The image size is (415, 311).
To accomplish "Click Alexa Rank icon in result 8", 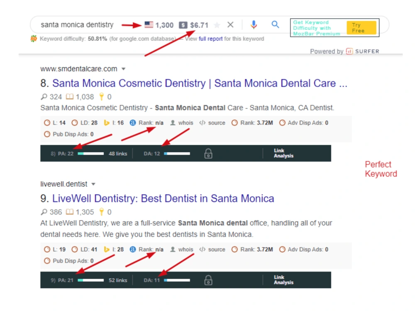I will (133, 123).
